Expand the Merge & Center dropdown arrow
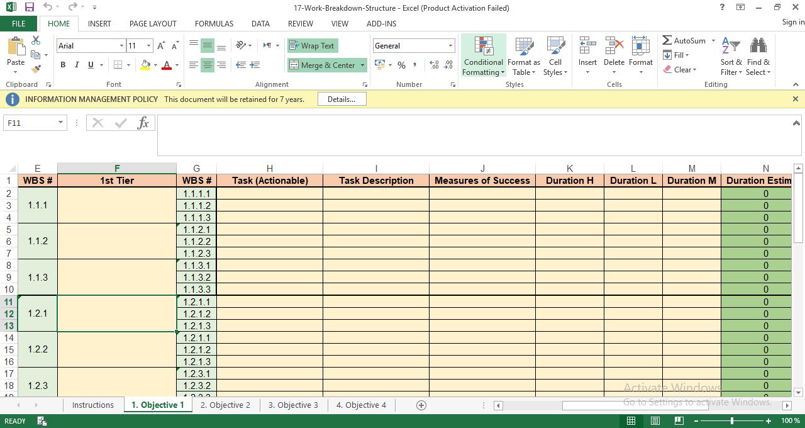The image size is (805, 428). click(362, 65)
